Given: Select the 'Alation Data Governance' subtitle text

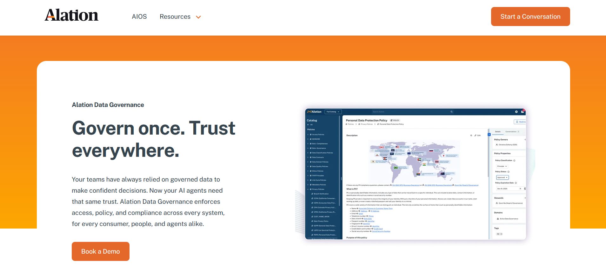Looking at the screenshot, I should 108,105.
